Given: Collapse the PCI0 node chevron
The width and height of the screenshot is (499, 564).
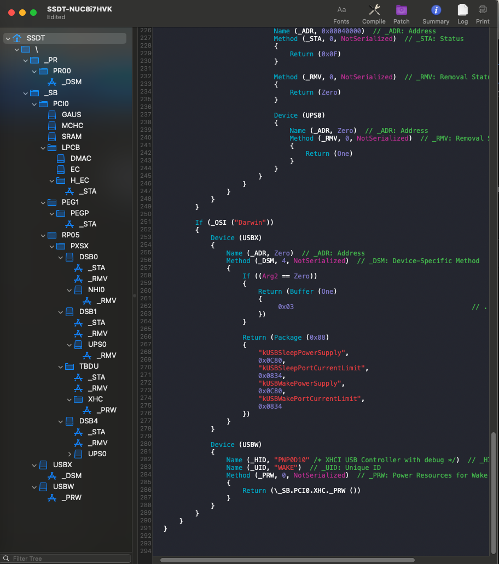Looking at the screenshot, I should [x=34, y=104].
